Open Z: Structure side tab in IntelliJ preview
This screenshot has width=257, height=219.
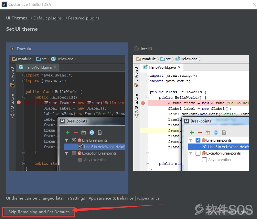tap(136, 103)
